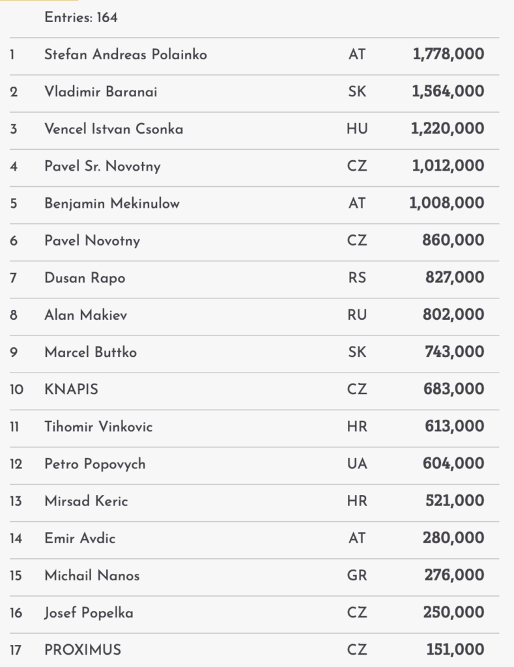
Task: Click the GR country code
Action: (x=357, y=575)
